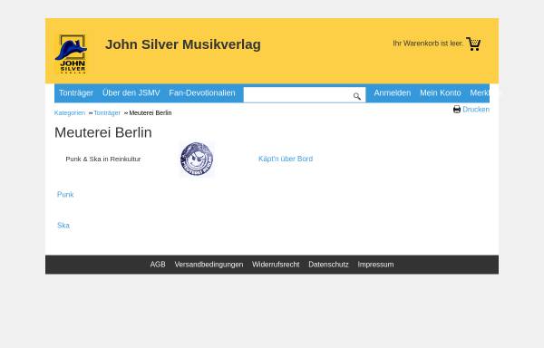Follow the Kategorien breadcrumb link
Viewport: 544px width, 348px height.
coord(70,113)
